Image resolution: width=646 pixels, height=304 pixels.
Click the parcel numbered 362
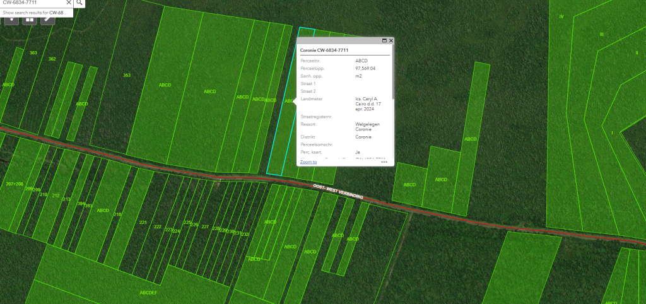pos(52,59)
